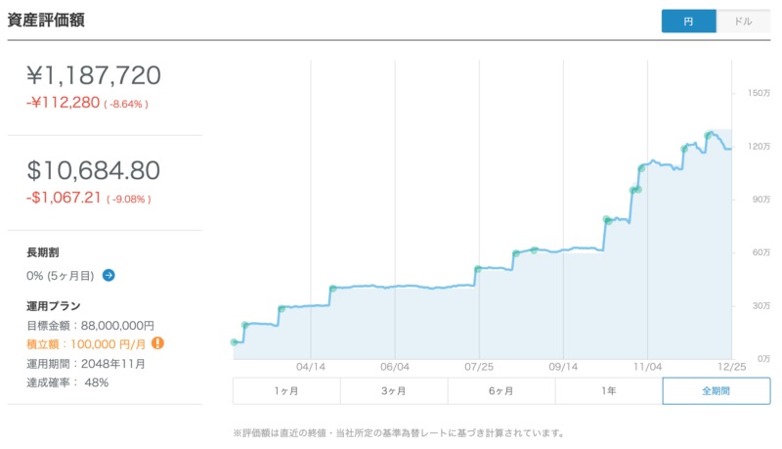This screenshot has height=449, width=782.
Task: Click the 11/04 x-axis date label
Action: coord(648,367)
